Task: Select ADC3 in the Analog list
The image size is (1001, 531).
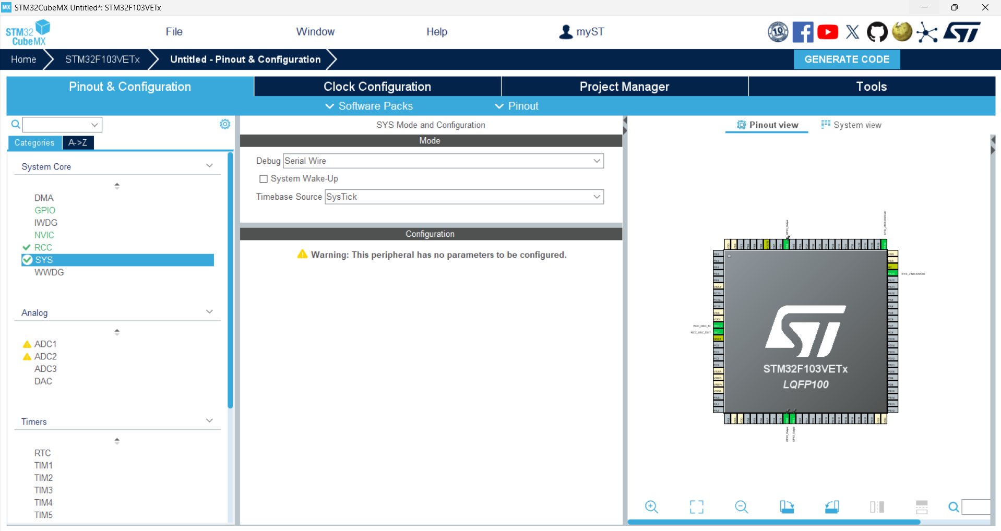Action: click(x=45, y=369)
